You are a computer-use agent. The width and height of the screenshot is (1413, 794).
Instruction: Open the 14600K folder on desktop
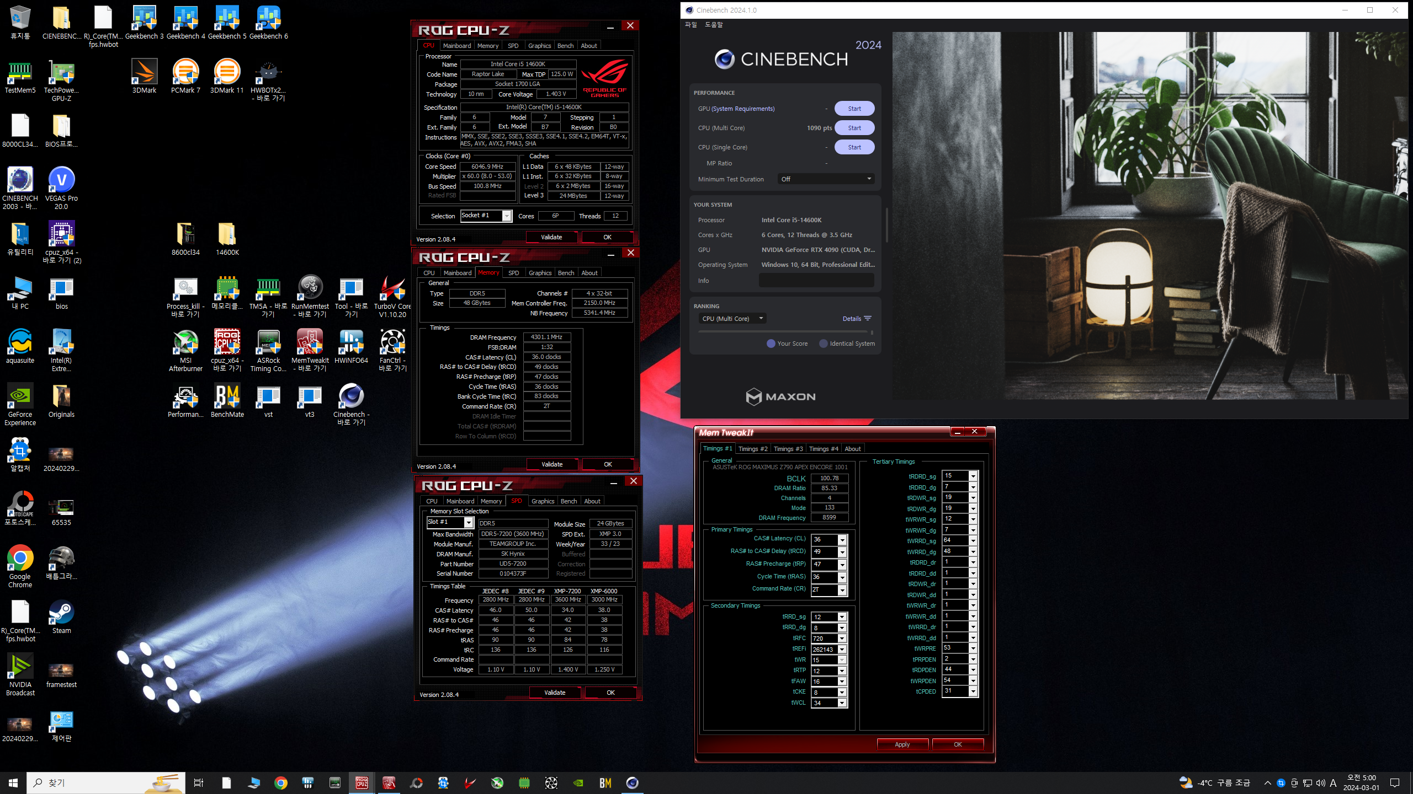click(x=227, y=239)
